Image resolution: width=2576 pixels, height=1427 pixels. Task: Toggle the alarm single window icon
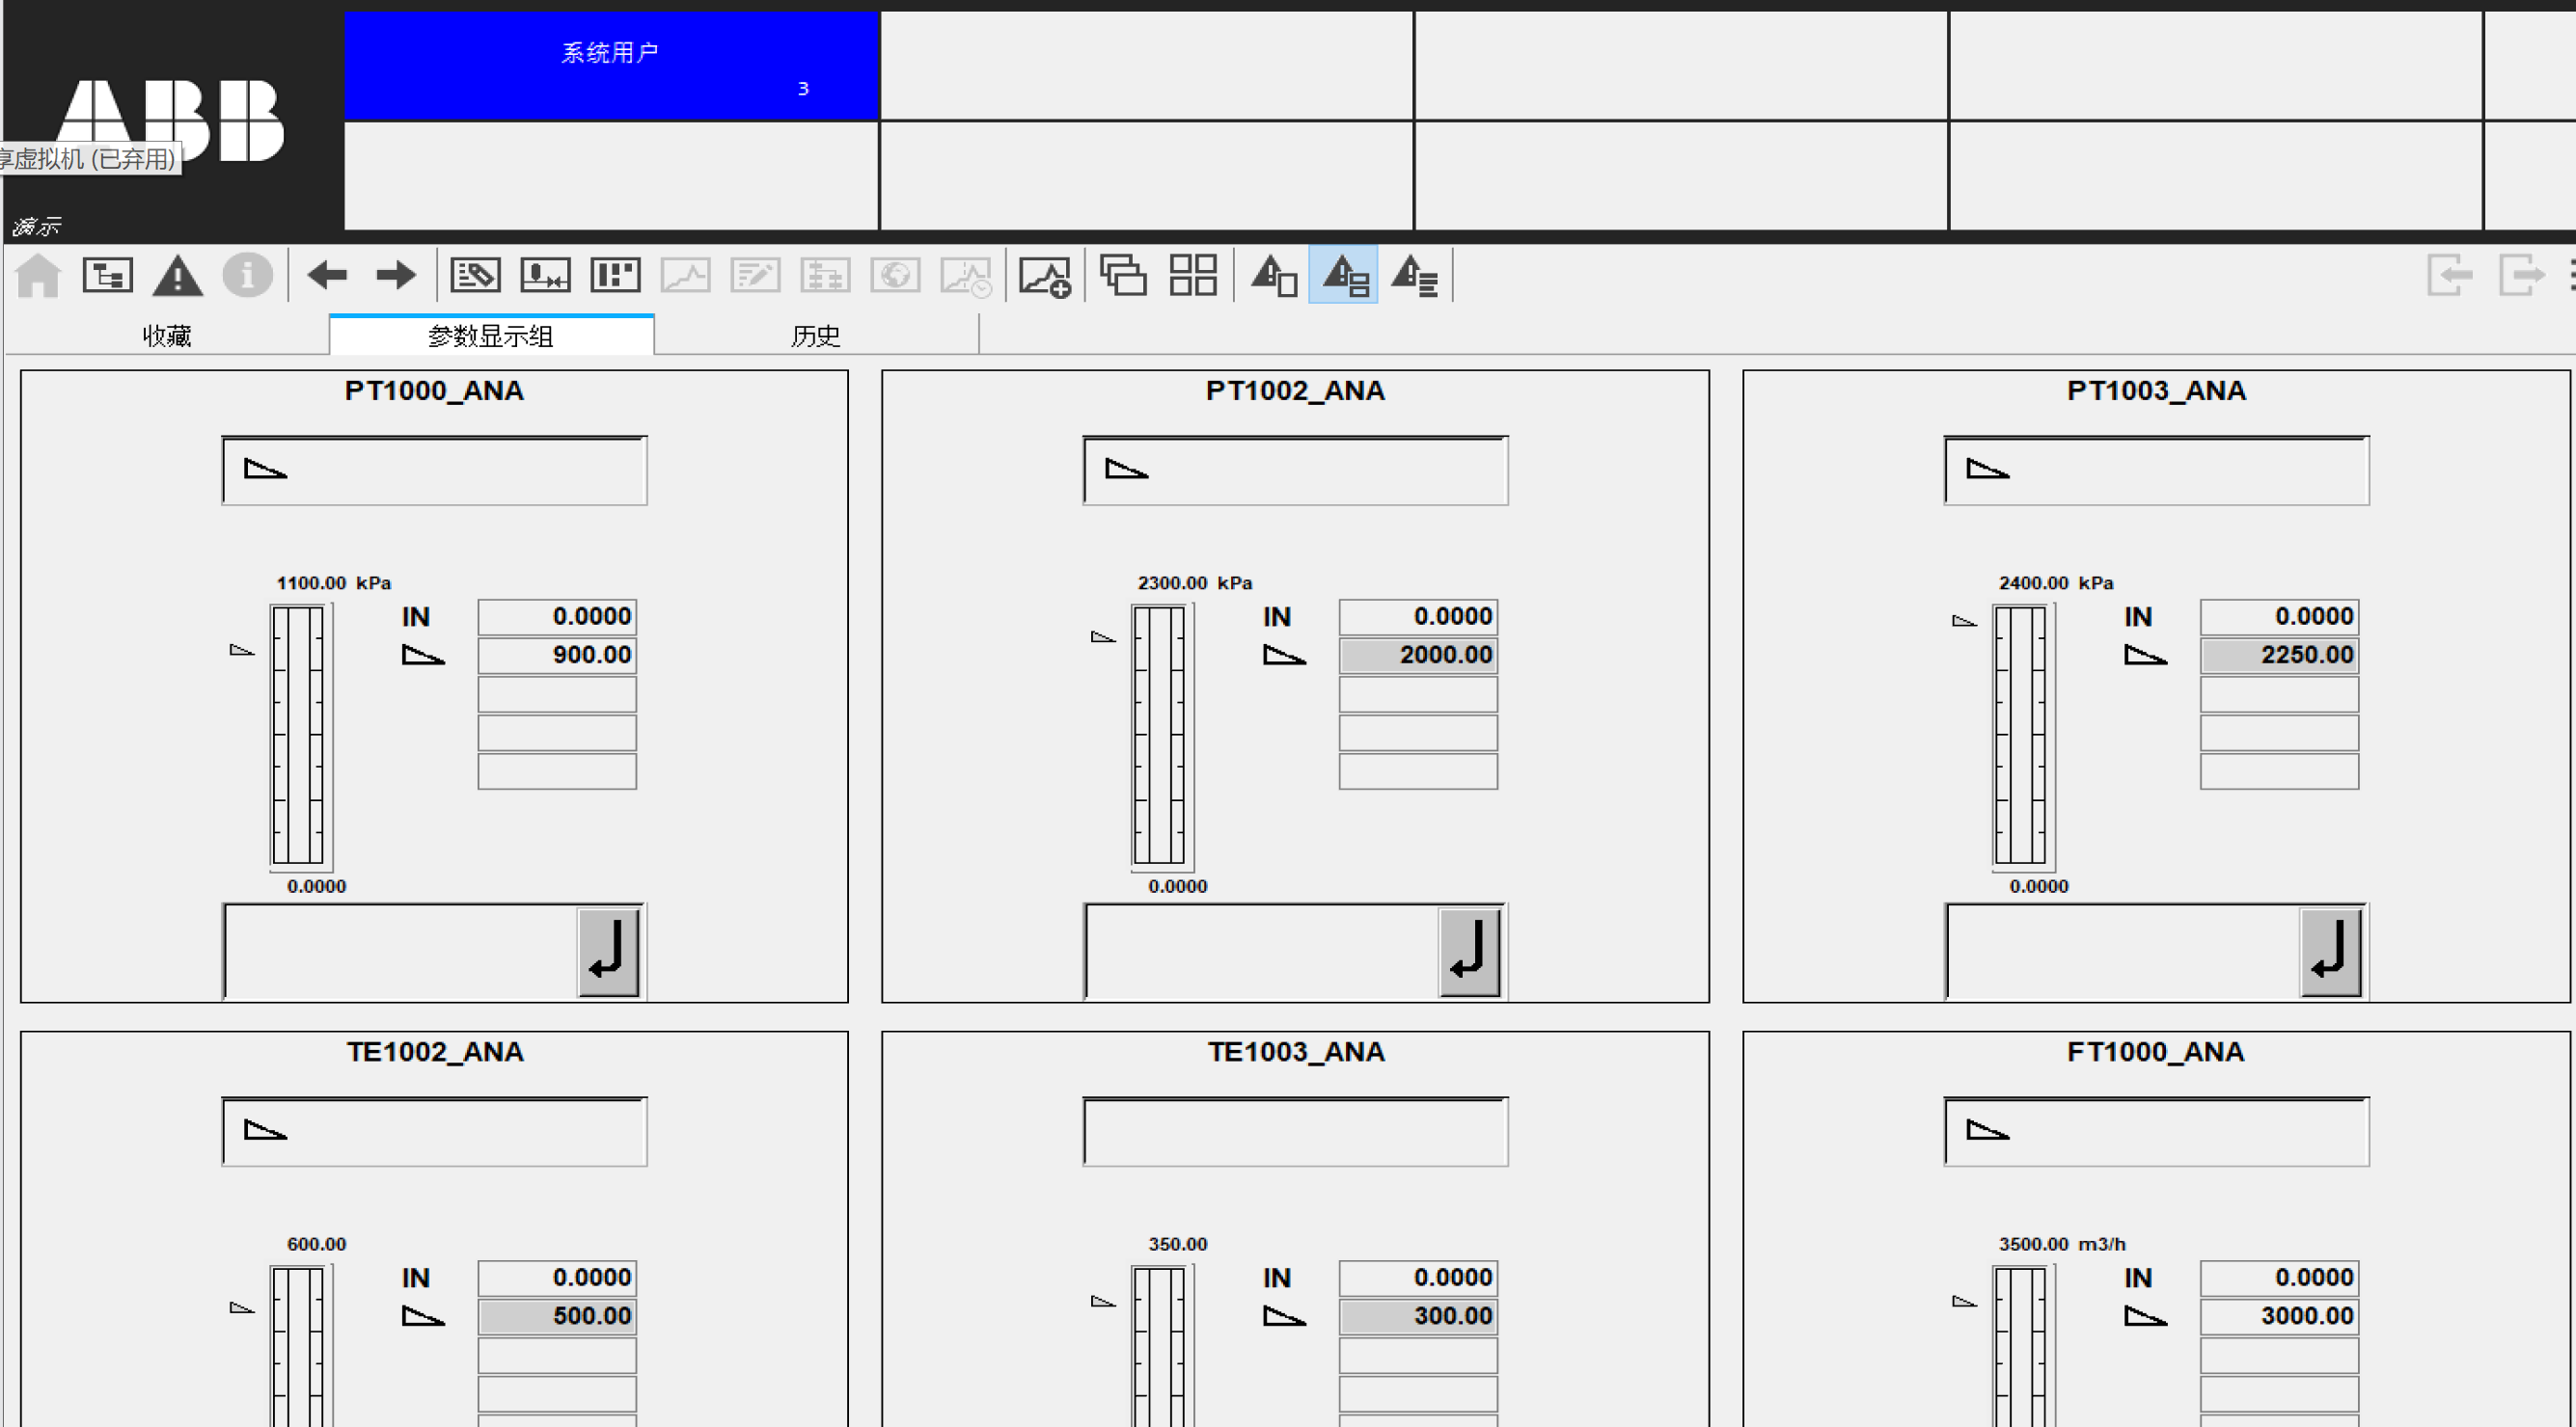click(x=1274, y=275)
